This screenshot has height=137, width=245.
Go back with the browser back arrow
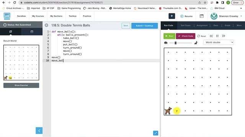tap(4, 3)
